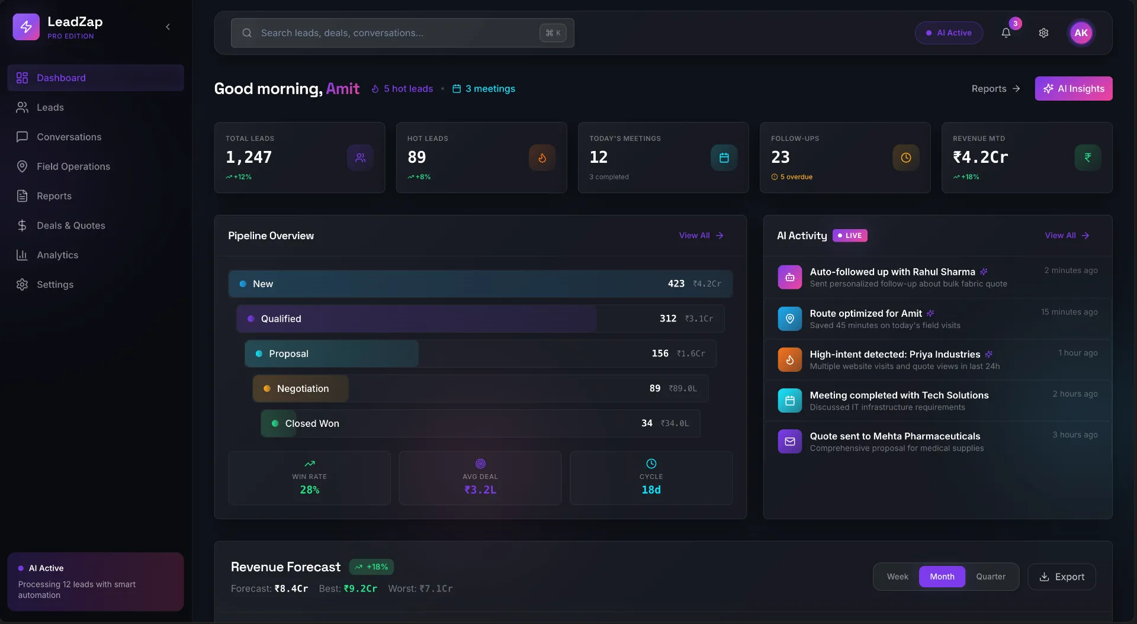The image size is (1137, 624).
Task: Open Reports from the sidebar menu
Action: point(54,195)
